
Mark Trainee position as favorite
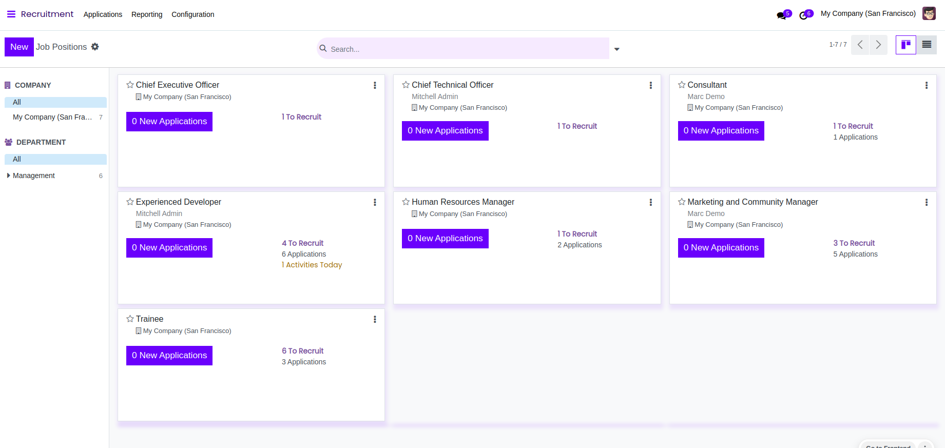tap(130, 319)
